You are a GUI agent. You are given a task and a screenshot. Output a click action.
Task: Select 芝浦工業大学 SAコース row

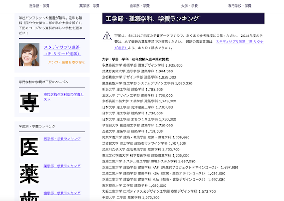pos(164,173)
